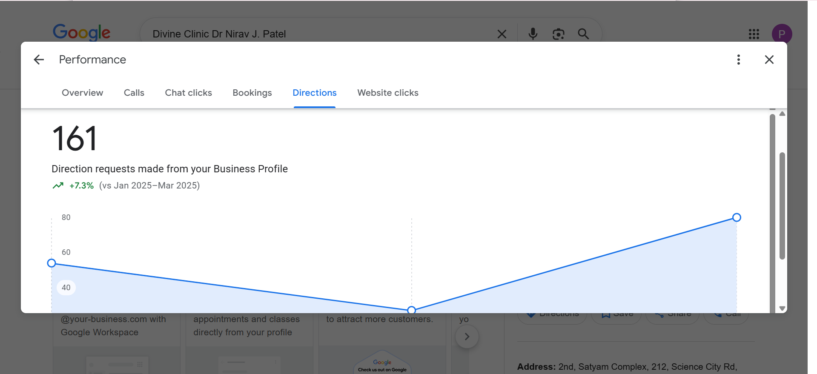Go to the Google logo homepage

click(81, 32)
